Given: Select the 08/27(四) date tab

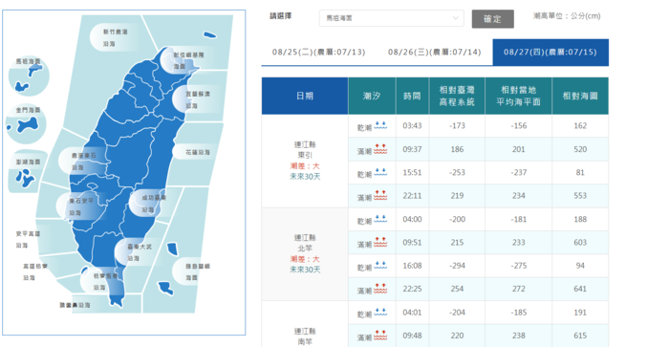Looking at the screenshot, I should point(550,52).
